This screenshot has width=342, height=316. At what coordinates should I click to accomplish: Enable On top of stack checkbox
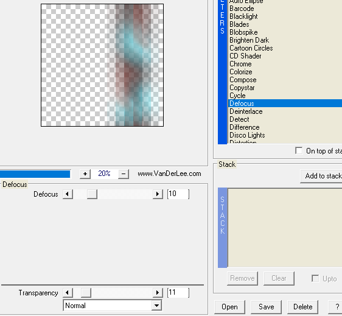pos(299,150)
